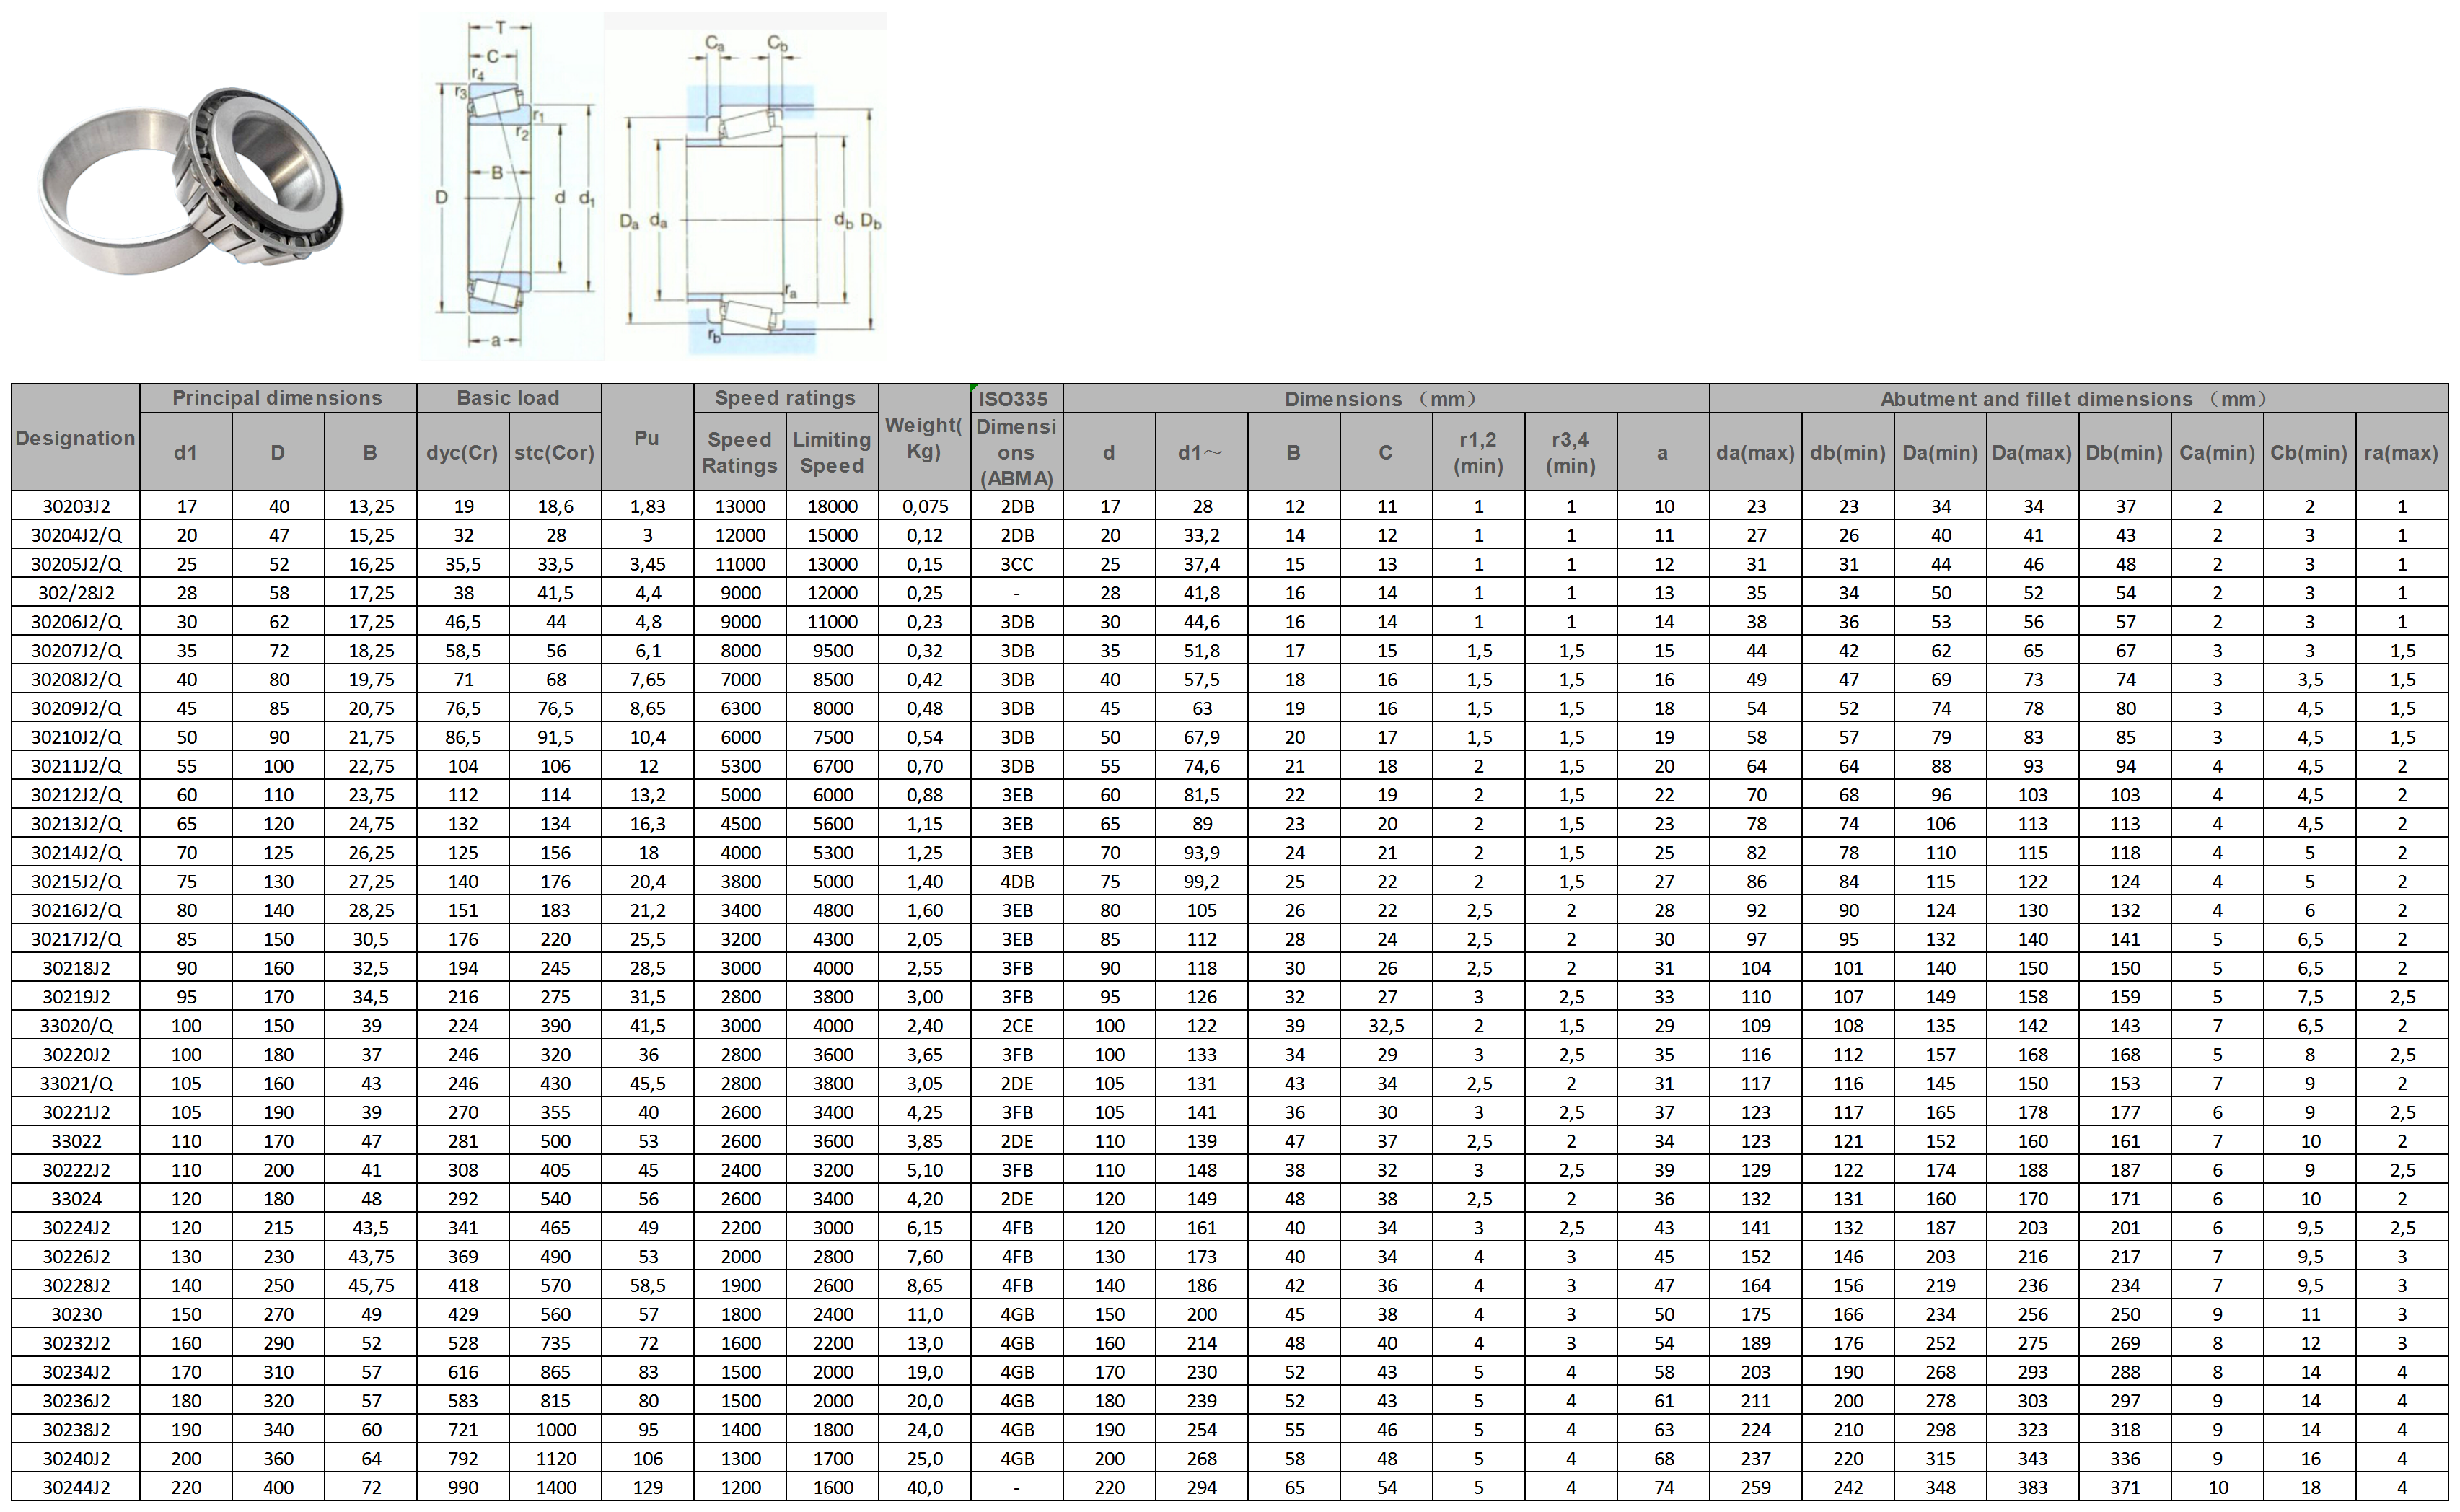
Task: Select the Weight(Kg) column header
Action: click(x=924, y=438)
